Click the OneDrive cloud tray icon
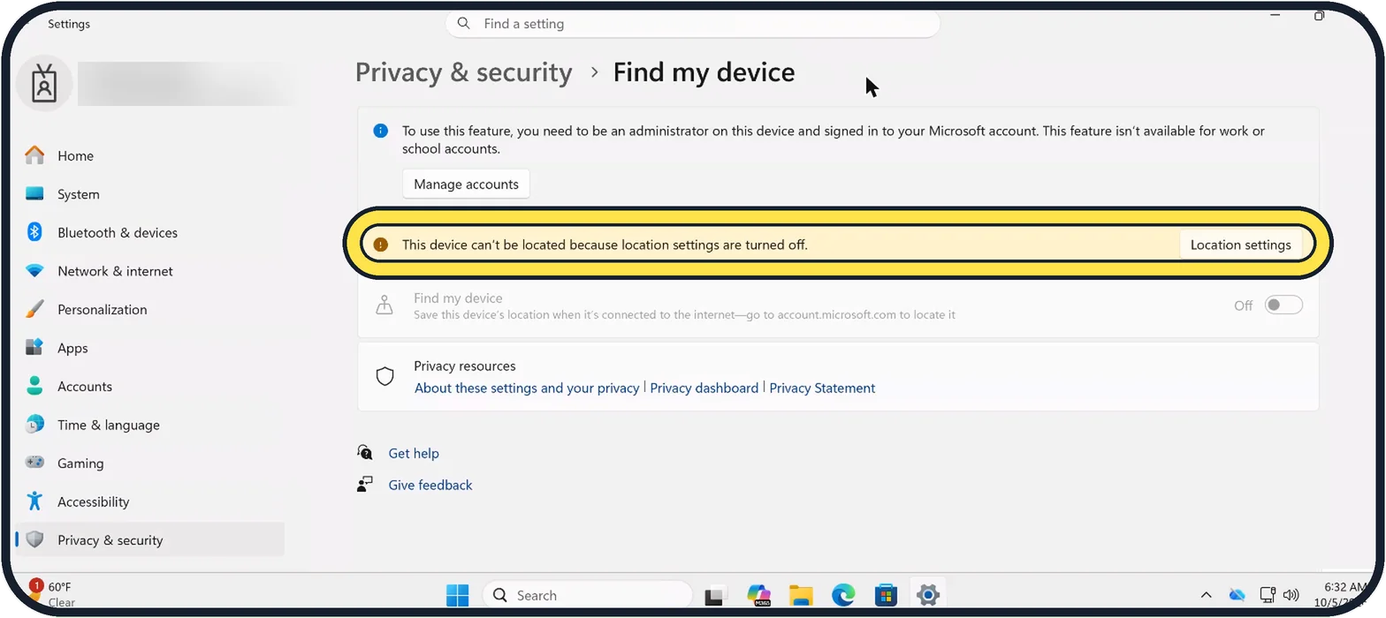Screen dimensions: 1386x618 click(1237, 594)
